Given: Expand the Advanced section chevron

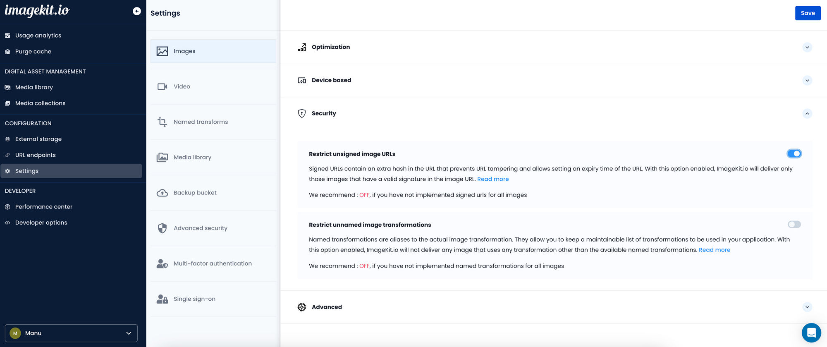Looking at the screenshot, I should click(807, 307).
